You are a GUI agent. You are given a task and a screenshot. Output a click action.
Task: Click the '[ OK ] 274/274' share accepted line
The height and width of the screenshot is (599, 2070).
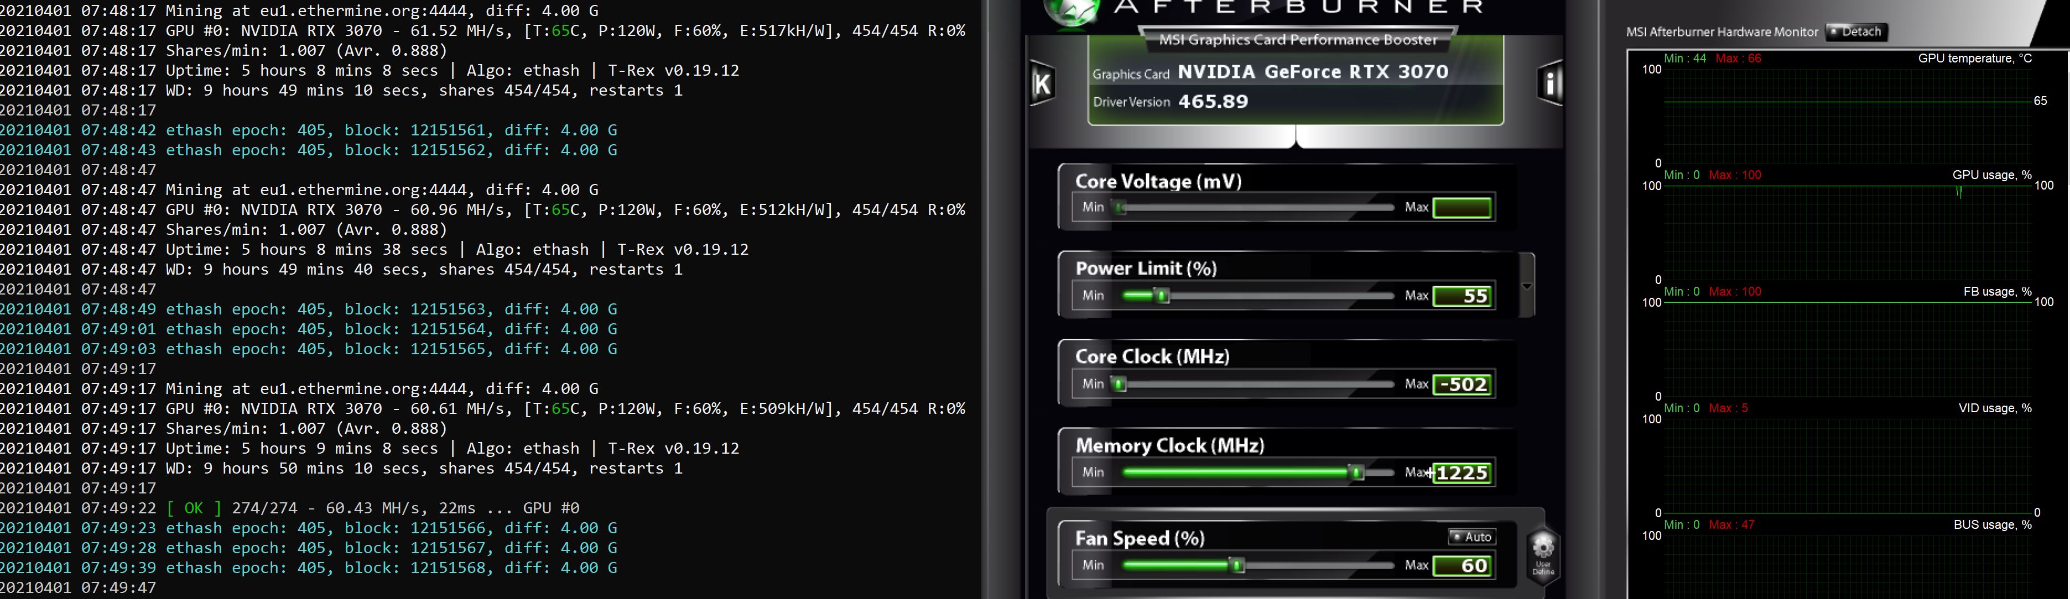click(x=289, y=508)
